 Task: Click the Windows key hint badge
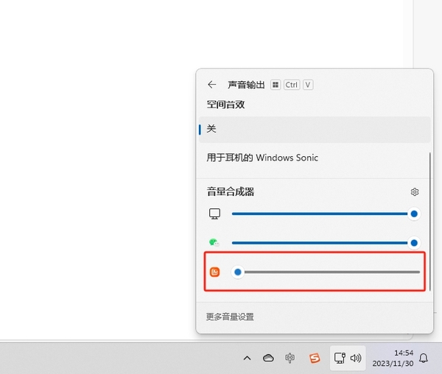click(276, 85)
